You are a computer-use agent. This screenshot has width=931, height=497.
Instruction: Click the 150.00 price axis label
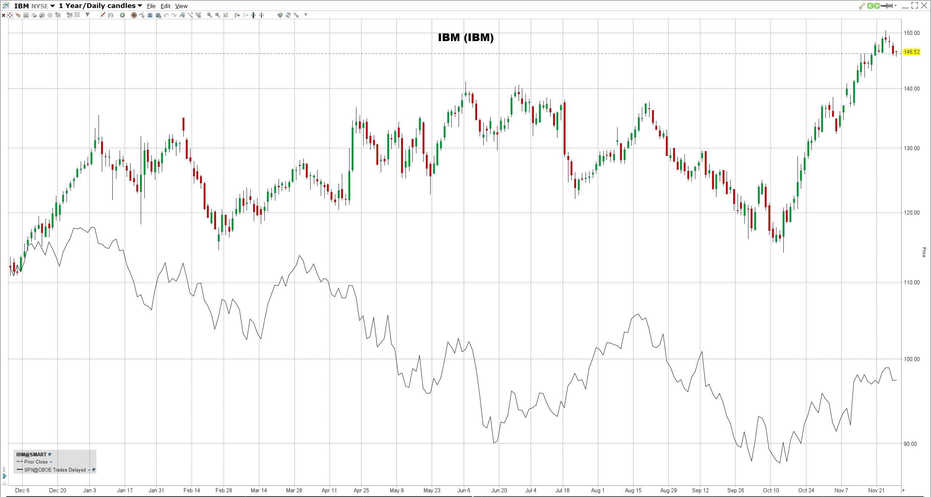click(912, 33)
